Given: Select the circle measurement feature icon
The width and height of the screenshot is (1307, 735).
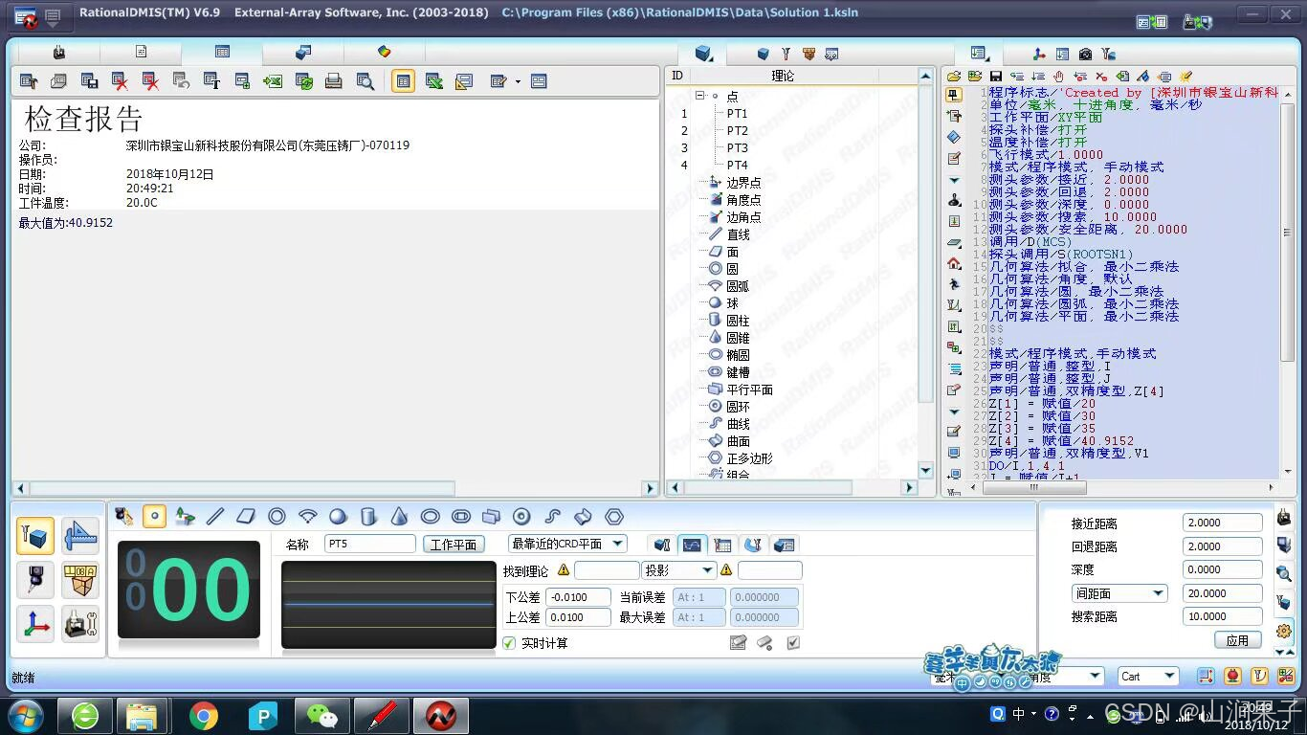Looking at the screenshot, I should coord(277,516).
